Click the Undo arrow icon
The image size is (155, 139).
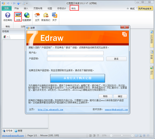click(x=8, y=3)
